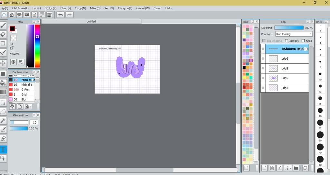Image resolution: width=330 pixels, height=175 pixels.
Task: Undock the Lớp layer panel
Action: click(x=308, y=22)
